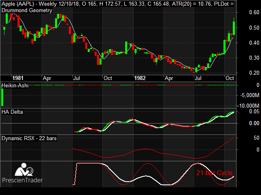This screenshot has width=261, height=195.
Task: Click the Apple (AAPL) weekly chart title
Action: tap(118, 4)
